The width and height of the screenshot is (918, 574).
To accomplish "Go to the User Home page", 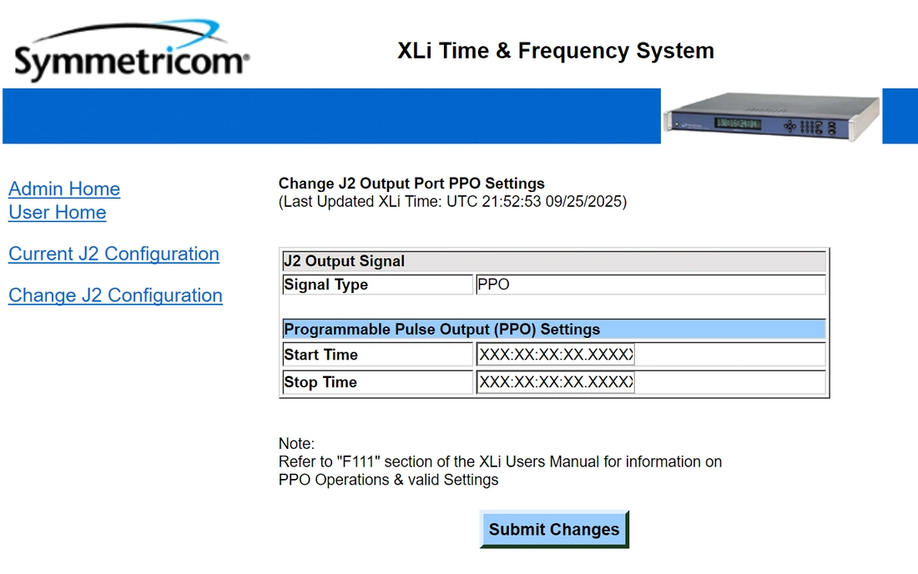I will pos(58,212).
